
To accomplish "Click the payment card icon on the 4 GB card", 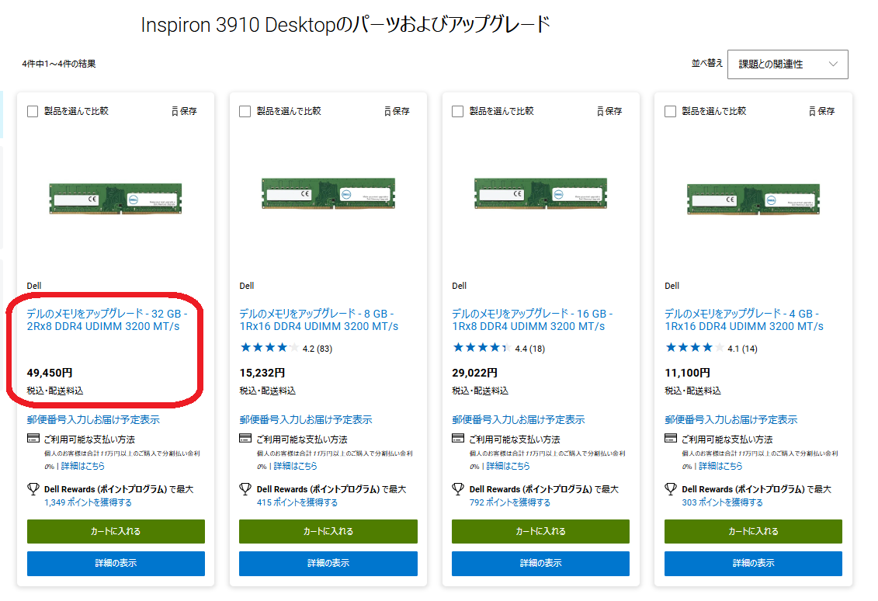I will tap(671, 438).
